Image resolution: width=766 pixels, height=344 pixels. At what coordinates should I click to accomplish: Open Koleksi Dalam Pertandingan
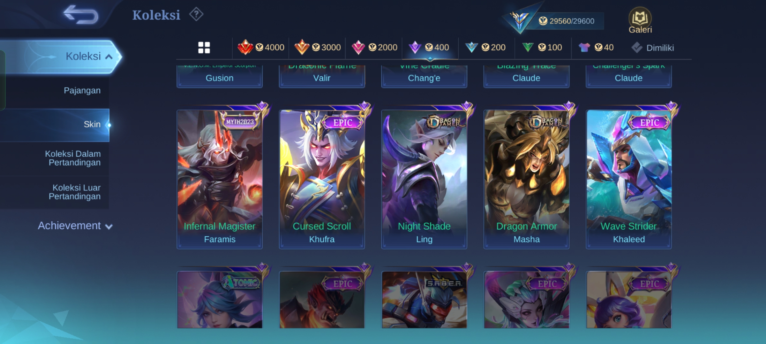(x=73, y=158)
